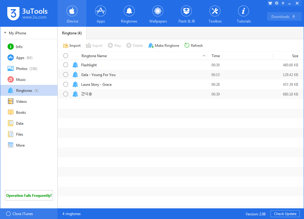The width and height of the screenshot is (304, 219).
Task: Open Apps (64) in the sidebar
Action: 29,57
